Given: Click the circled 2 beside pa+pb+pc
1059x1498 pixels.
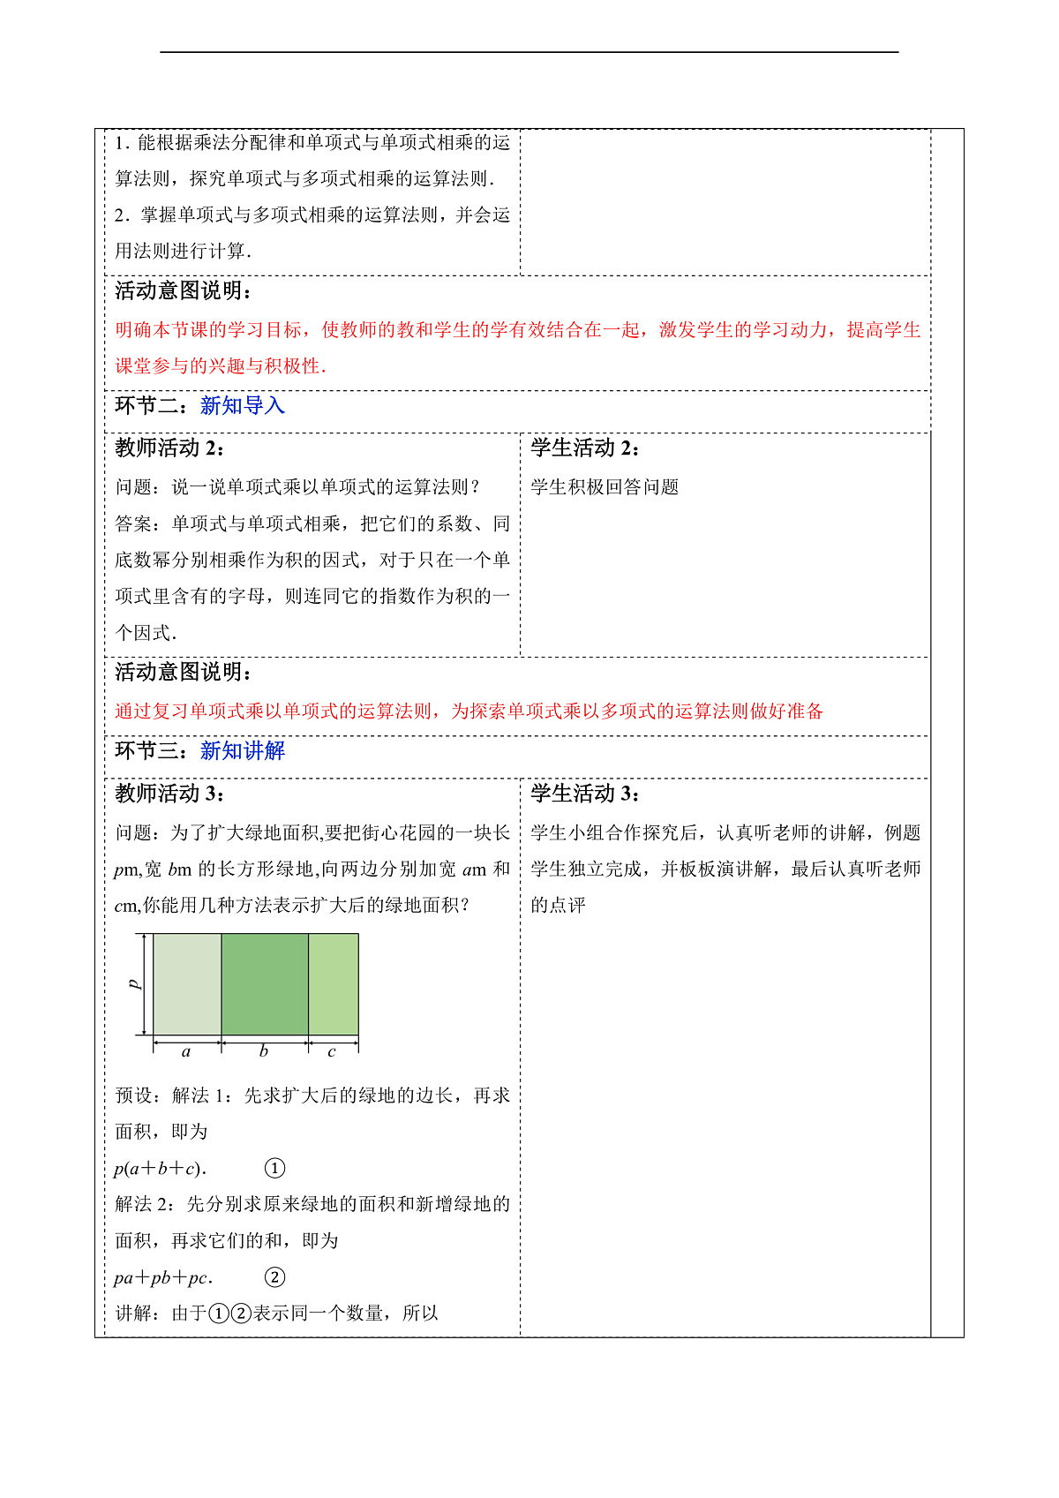Looking at the screenshot, I should tap(274, 1277).
